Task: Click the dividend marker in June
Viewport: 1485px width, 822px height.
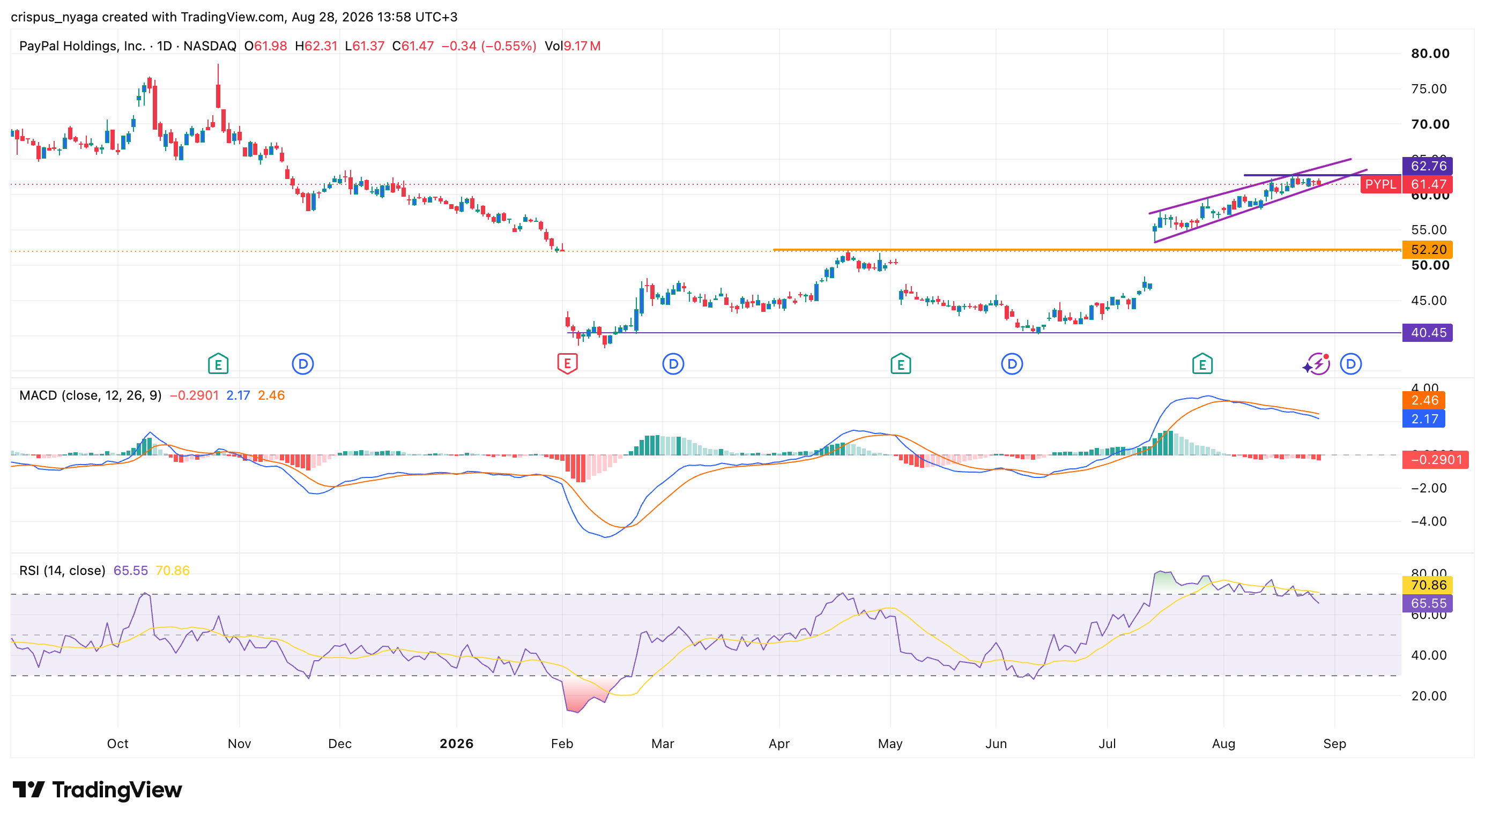Action: click(1012, 364)
